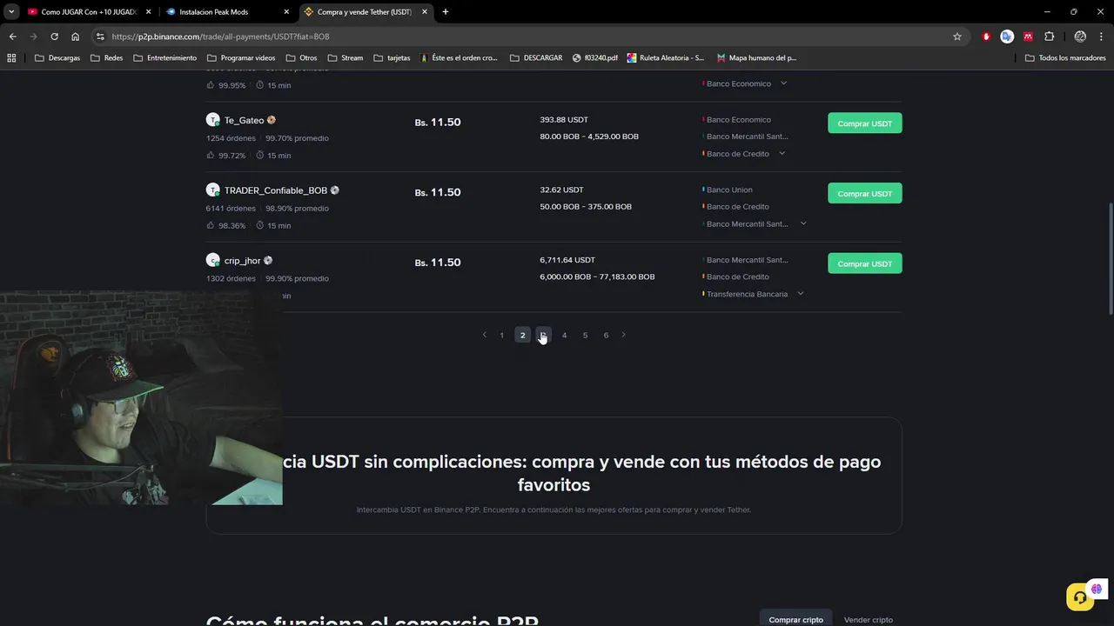Screen dimensions: 1114x626
Task: Open the Chrome three-dot menu
Action: 1101,37
